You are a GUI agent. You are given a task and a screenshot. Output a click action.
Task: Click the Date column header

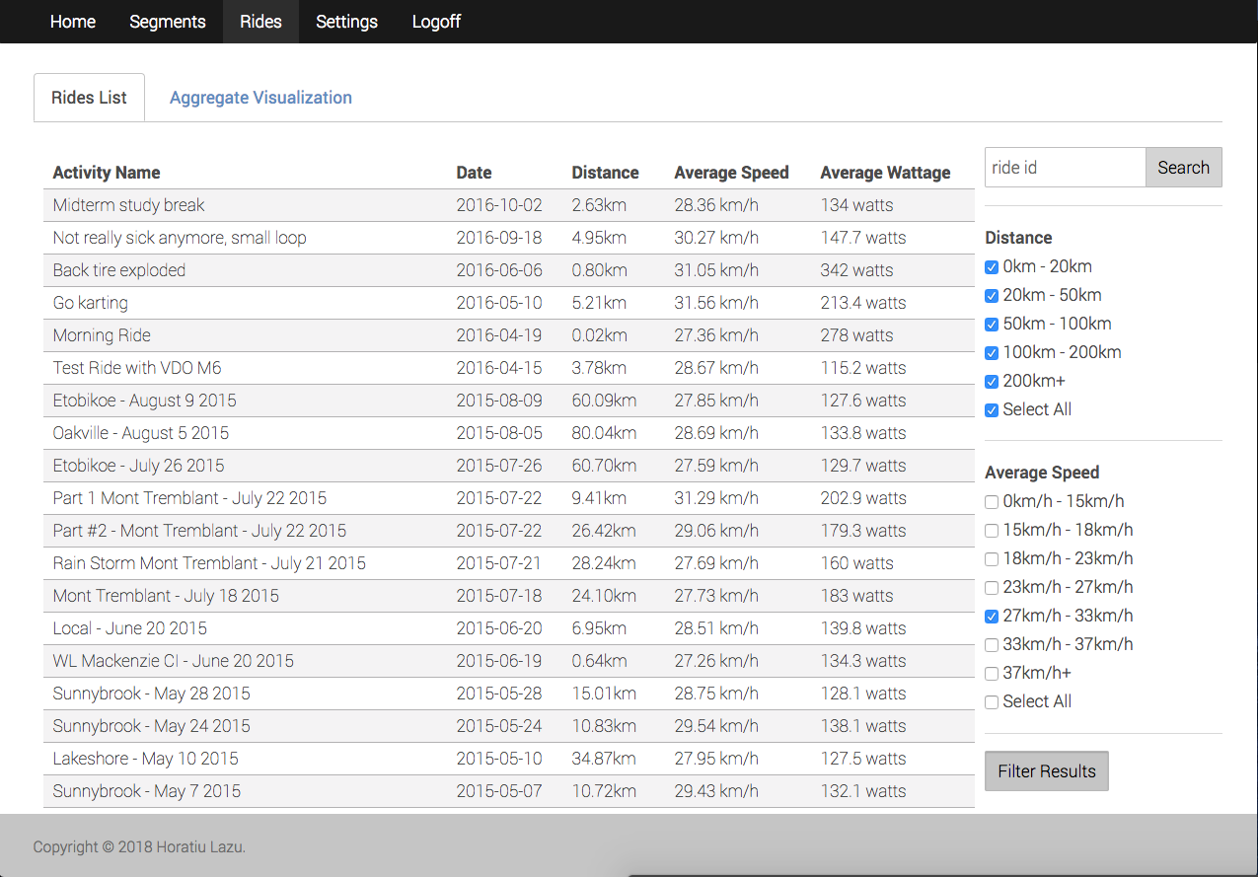[x=474, y=173]
